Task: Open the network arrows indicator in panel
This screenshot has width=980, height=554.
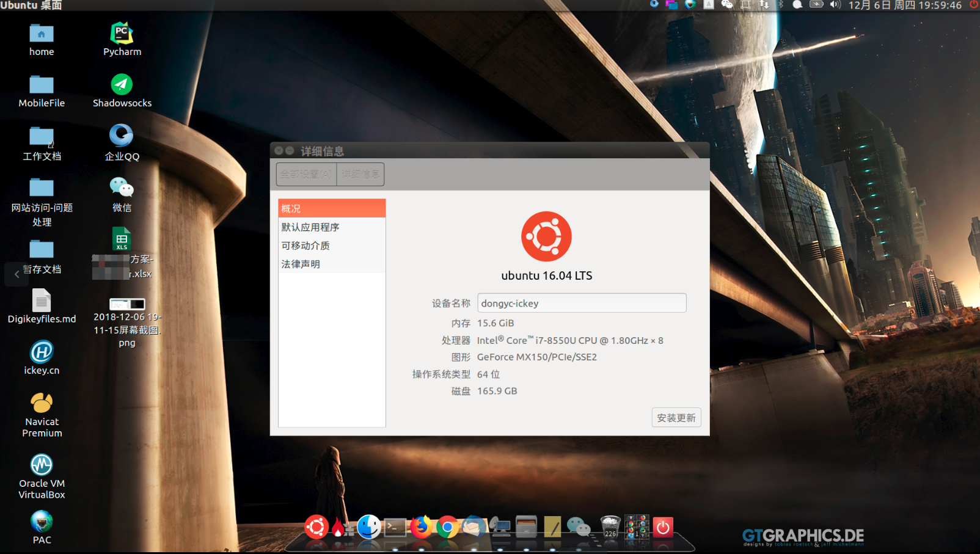Action: coord(764,5)
